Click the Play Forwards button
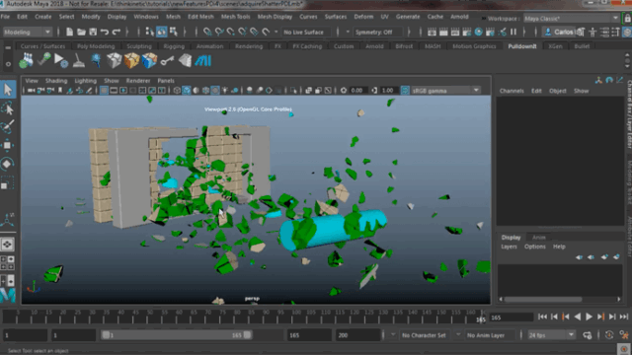Image resolution: width=632 pixels, height=355 pixels. (x=589, y=317)
